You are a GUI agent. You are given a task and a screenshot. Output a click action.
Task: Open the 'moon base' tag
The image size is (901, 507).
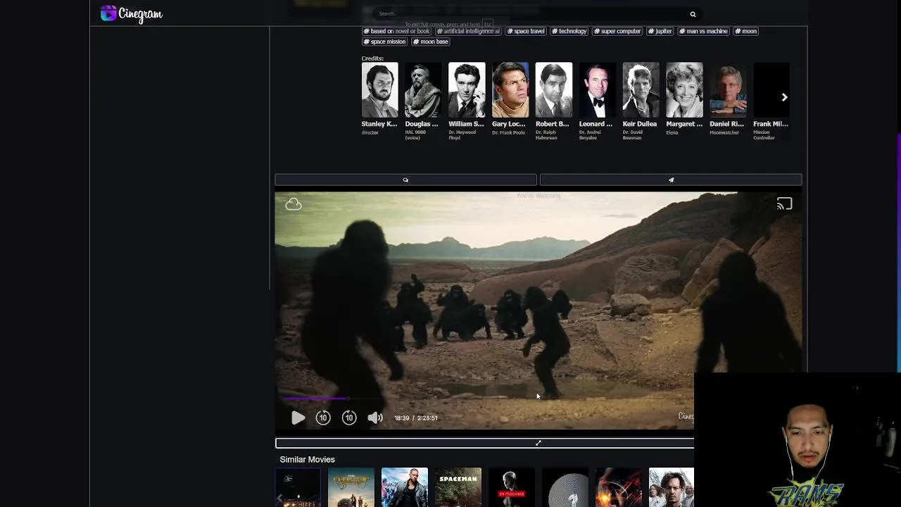431,42
